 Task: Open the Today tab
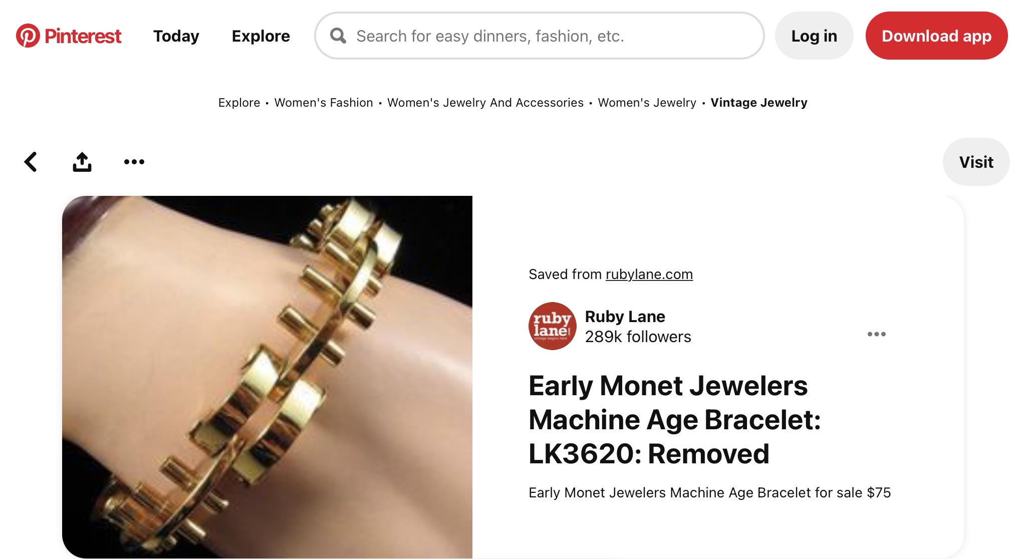pos(176,36)
